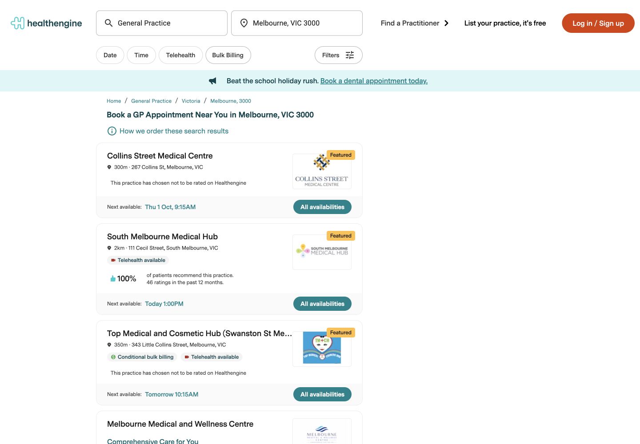Open South Melbourne Medical Hub title
The height and width of the screenshot is (444, 640).
click(x=162, y=237)
